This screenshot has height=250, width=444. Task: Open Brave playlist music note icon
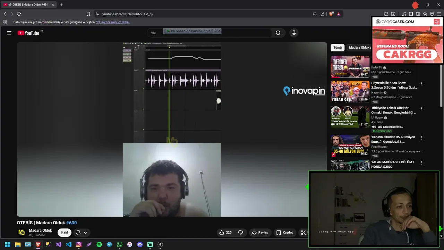[404, 14]
